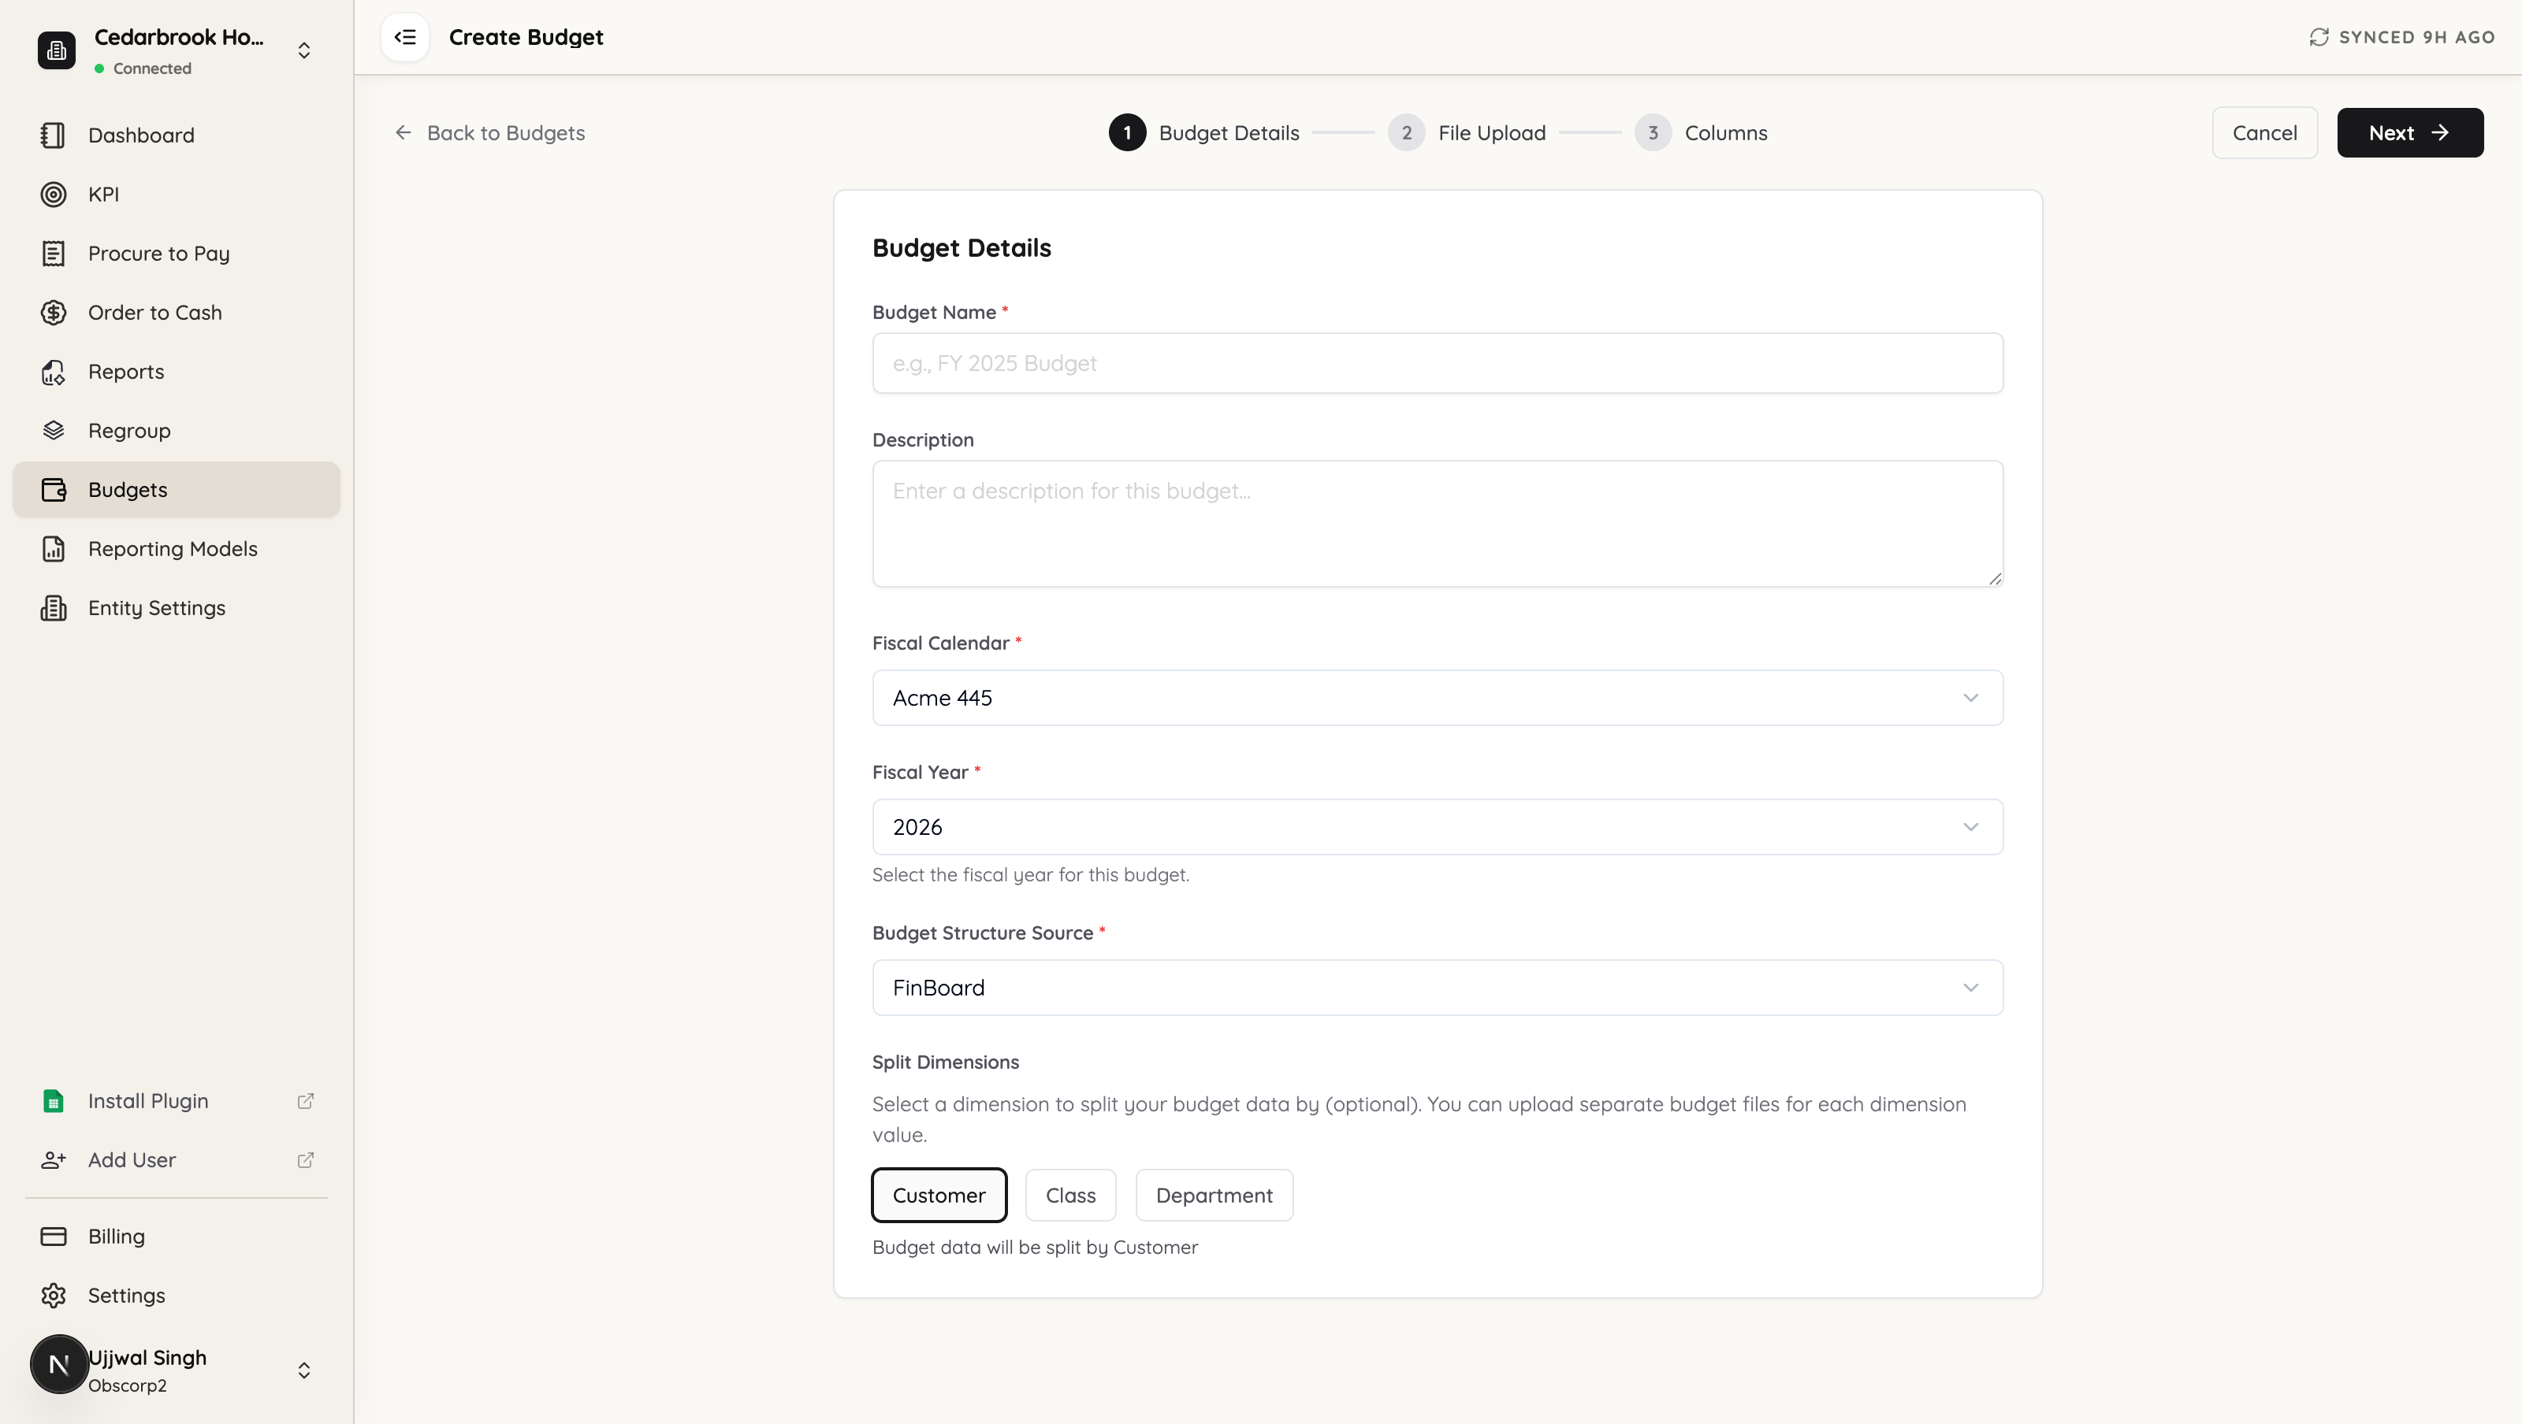2522x1424 pixels.
Task: Click the Reporting Models document icon
Action: click(x=54, y=549)
